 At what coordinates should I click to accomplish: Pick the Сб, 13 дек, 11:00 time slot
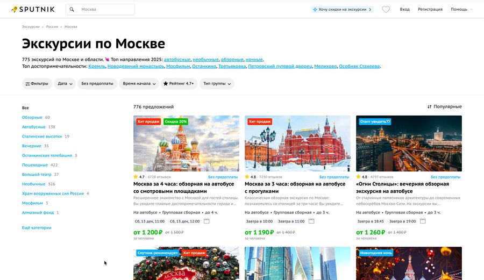150,221
